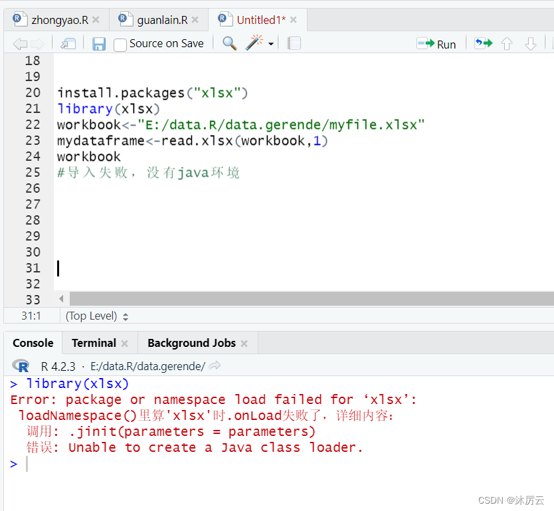The image size is (554, 511).
Task: Click the Untitled1 file icon
Action: [225, 19]
